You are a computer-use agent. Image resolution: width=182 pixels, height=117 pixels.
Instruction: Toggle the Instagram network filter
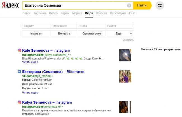(x=36, y=34)
